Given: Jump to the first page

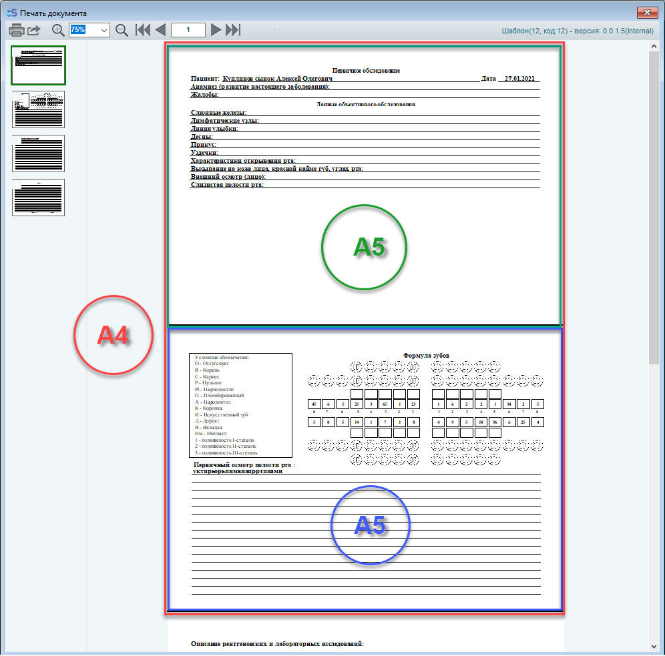Looking at the screenshot, I should pos(143,30).
